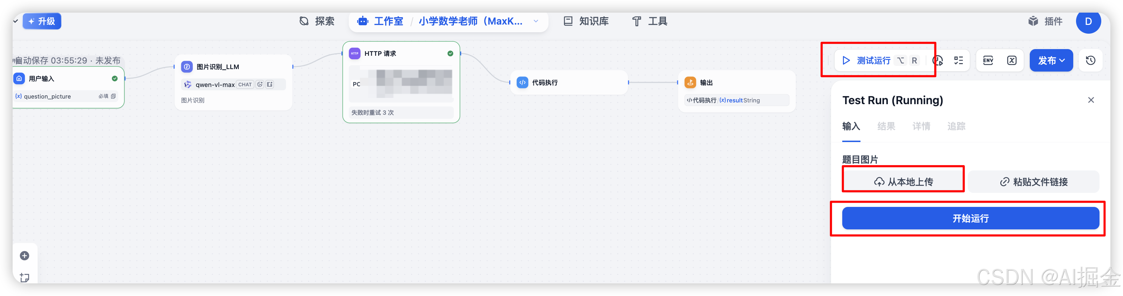Click the 知识库 book icon
The width and height of the screenshot is (1123, 296).
[x=567, y=21]
